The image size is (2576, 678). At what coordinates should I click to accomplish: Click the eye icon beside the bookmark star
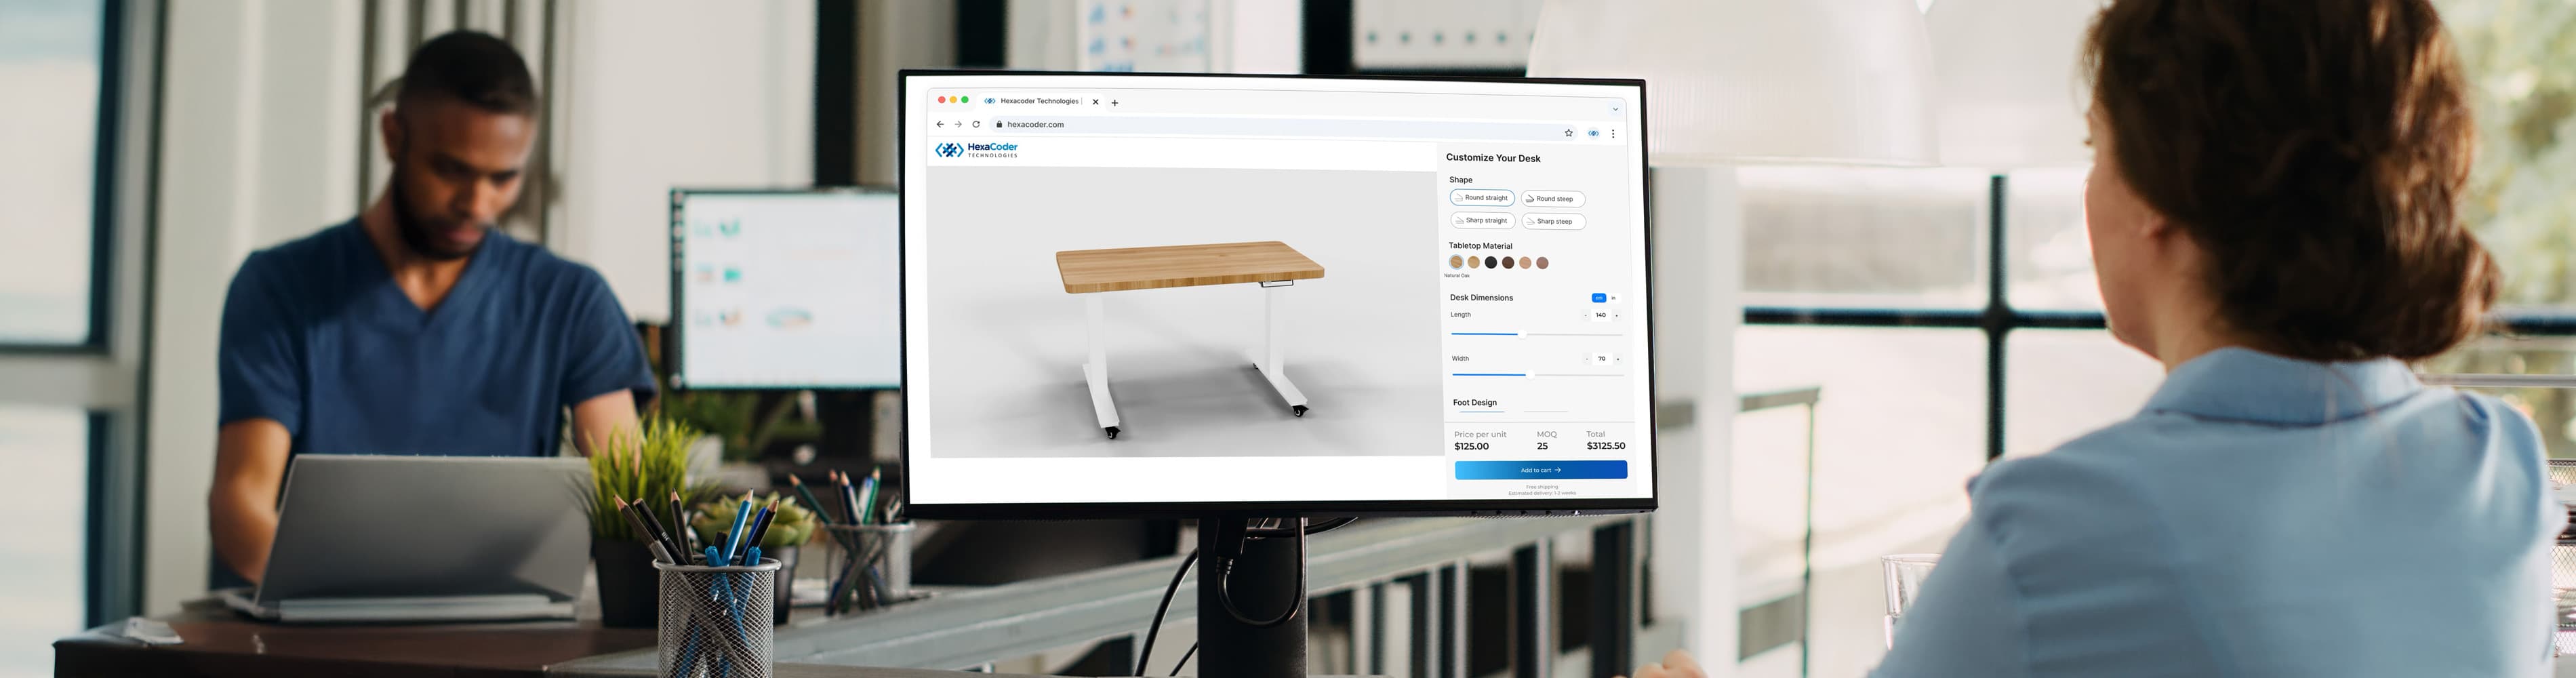coord(1594,133)
